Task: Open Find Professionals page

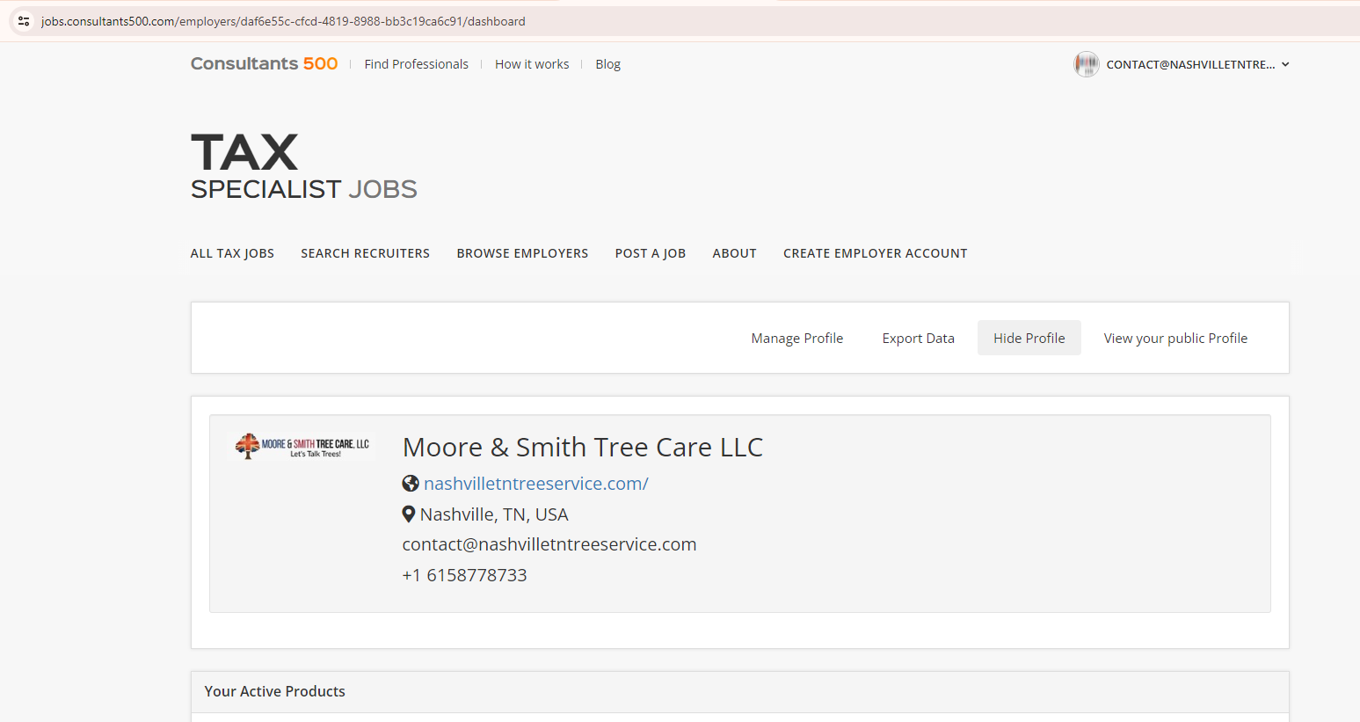Action: [416, 64]
